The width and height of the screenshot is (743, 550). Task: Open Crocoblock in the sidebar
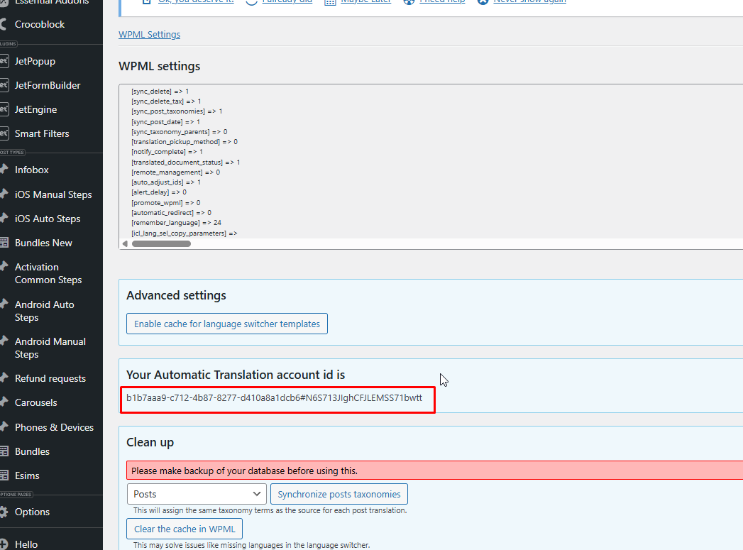point(39,24)
